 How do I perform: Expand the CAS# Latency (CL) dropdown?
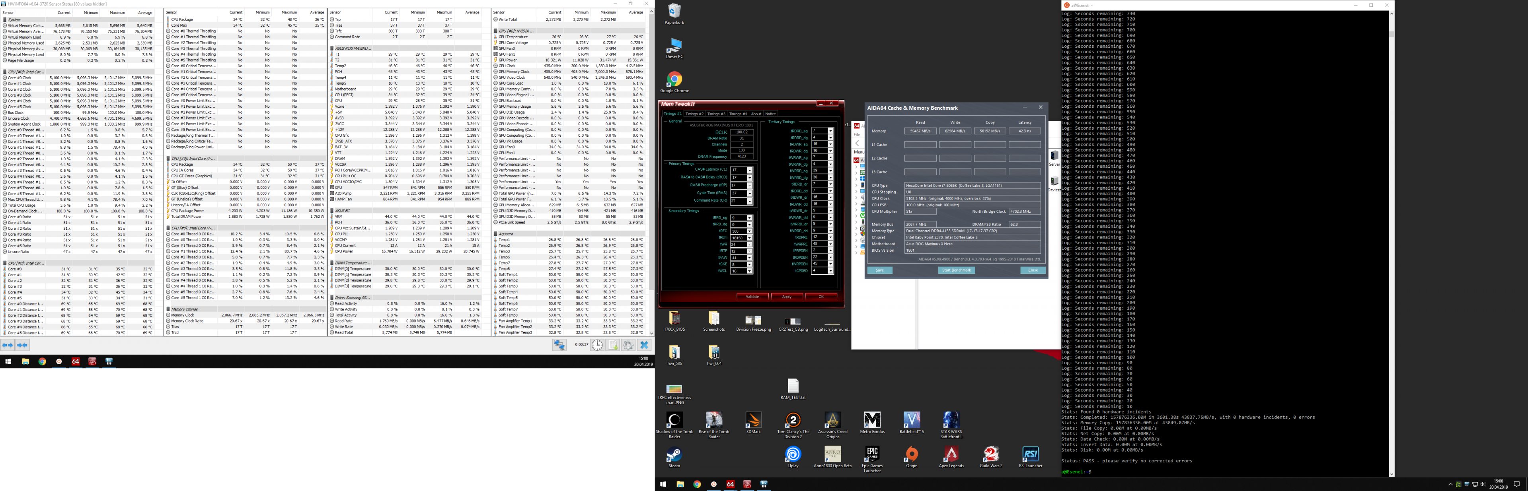[750, 170]
